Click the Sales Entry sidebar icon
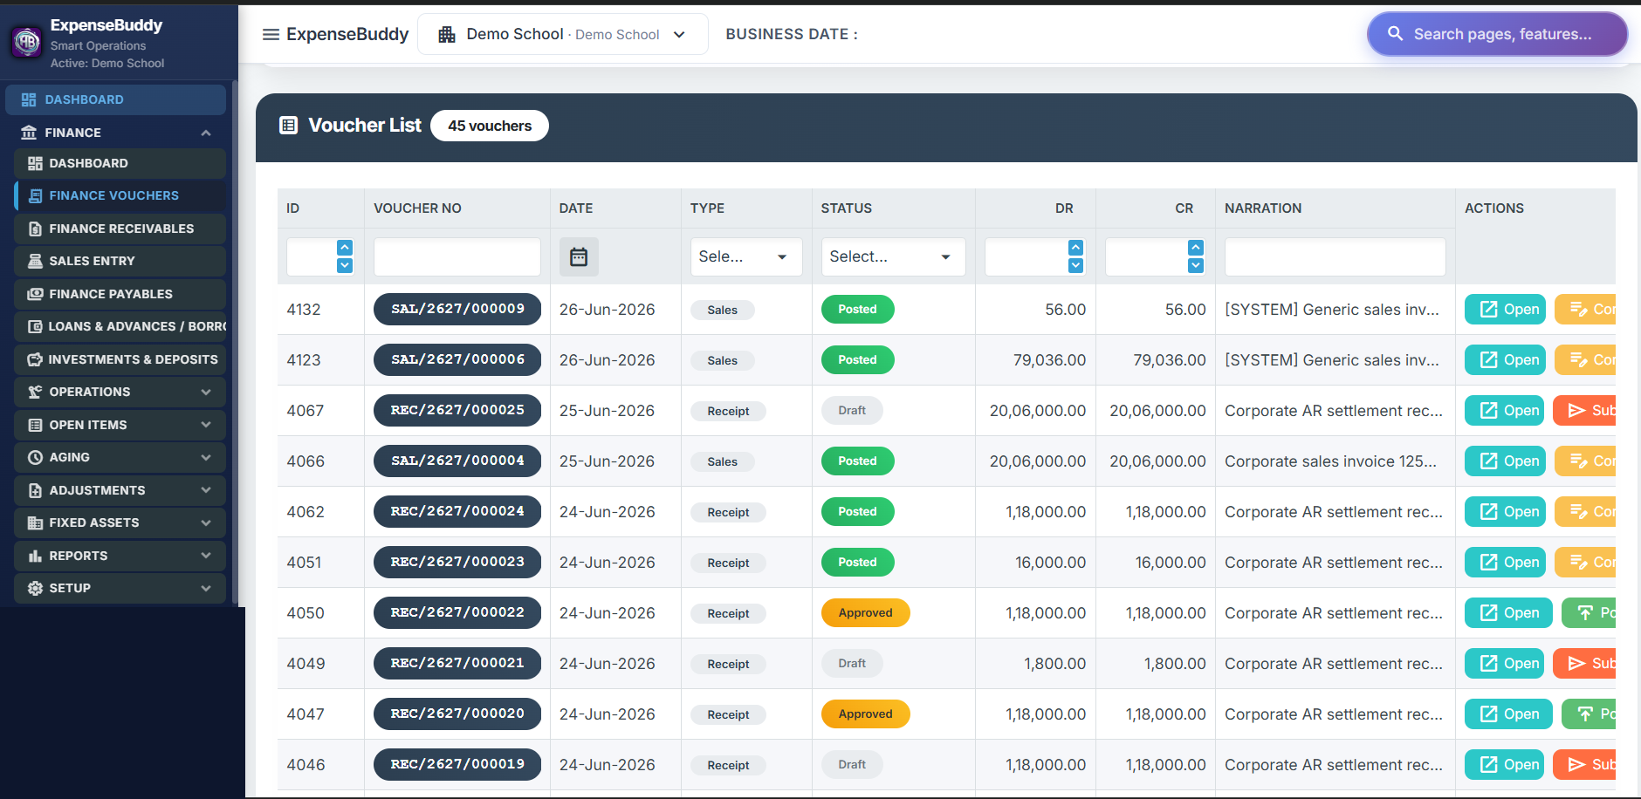 pyautogui.click(x=35, y=261)
